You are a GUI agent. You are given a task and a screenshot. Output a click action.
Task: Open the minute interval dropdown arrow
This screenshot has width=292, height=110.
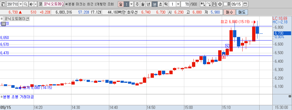pos(178,4)
